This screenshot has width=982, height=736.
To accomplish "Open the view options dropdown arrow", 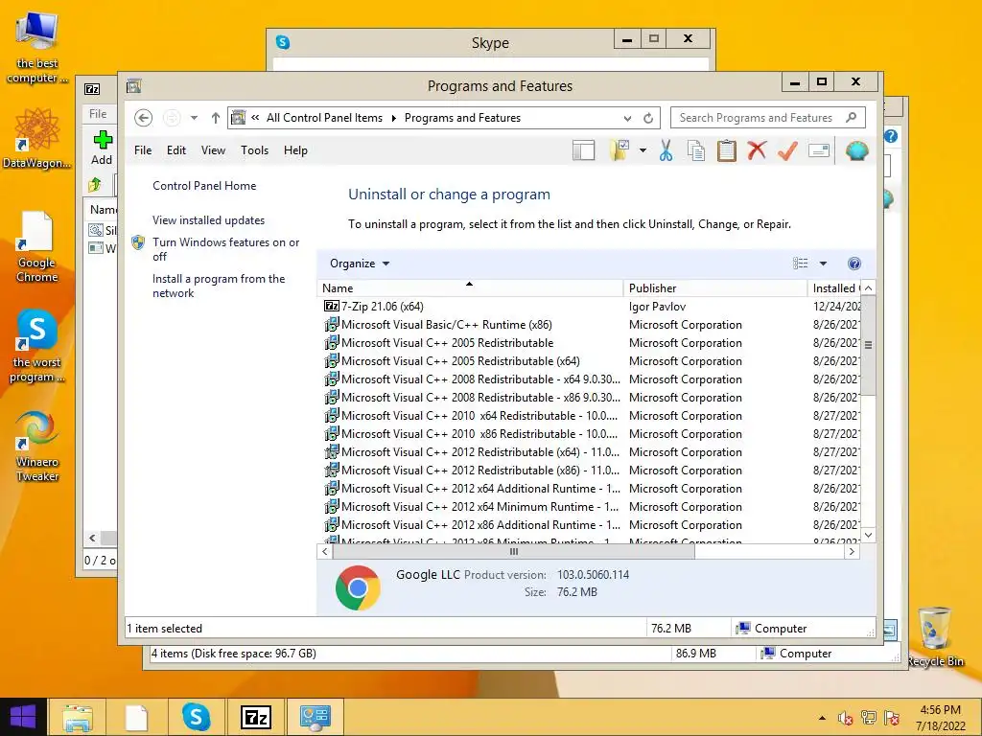I will pyautogui.click(x=823, y=264).
